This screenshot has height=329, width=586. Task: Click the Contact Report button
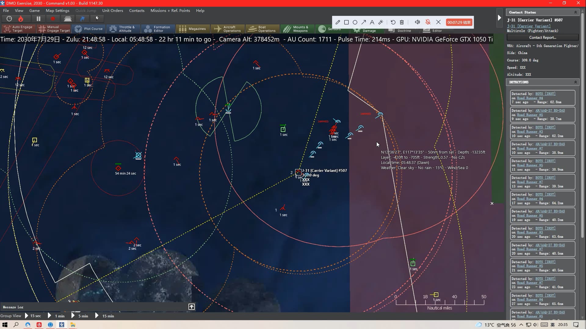pyautogui.click(x=543, y=37)
